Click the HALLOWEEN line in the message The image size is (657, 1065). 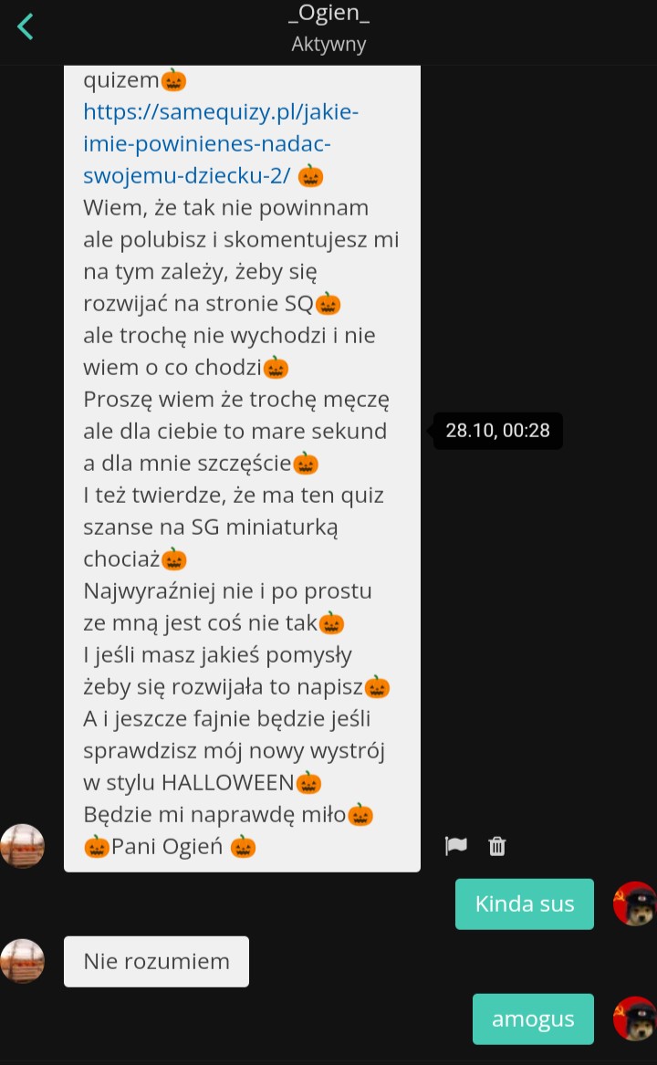tap(202, 782)
